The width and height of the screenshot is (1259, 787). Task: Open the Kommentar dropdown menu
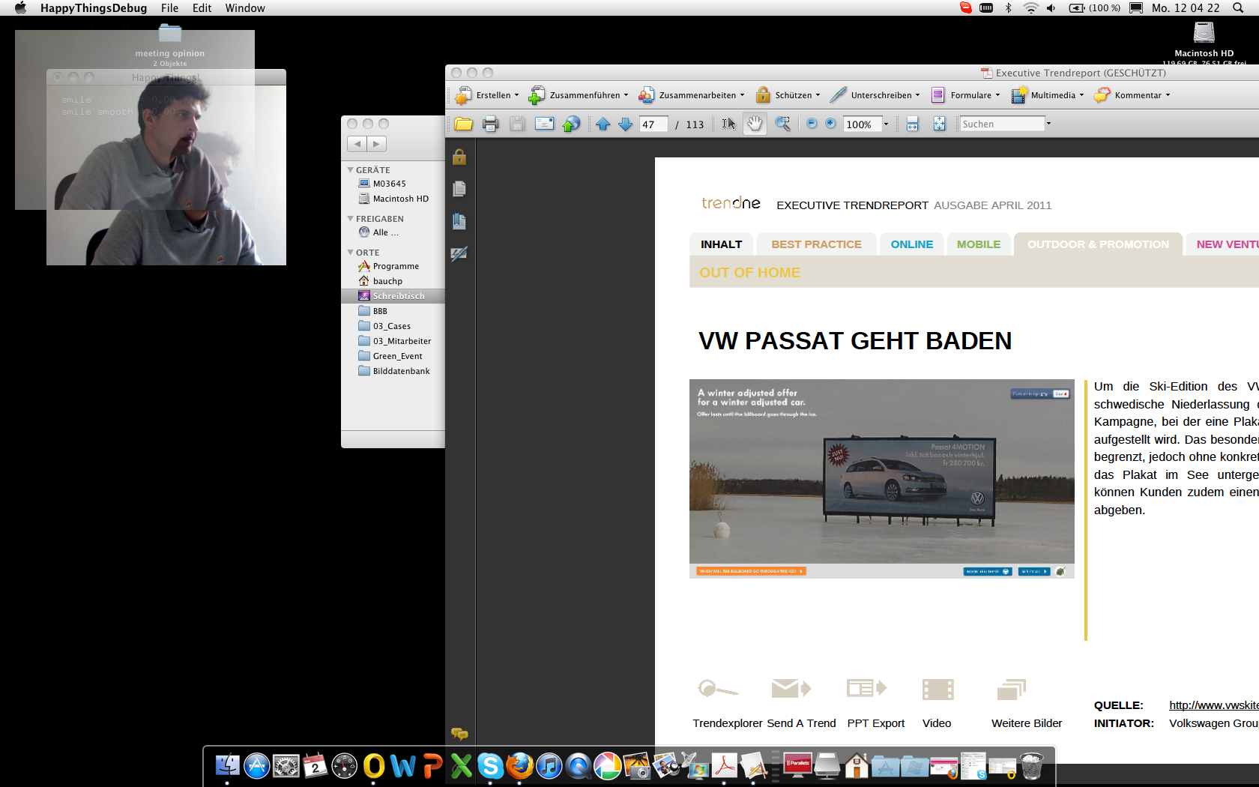click(x=1132, y=95)
